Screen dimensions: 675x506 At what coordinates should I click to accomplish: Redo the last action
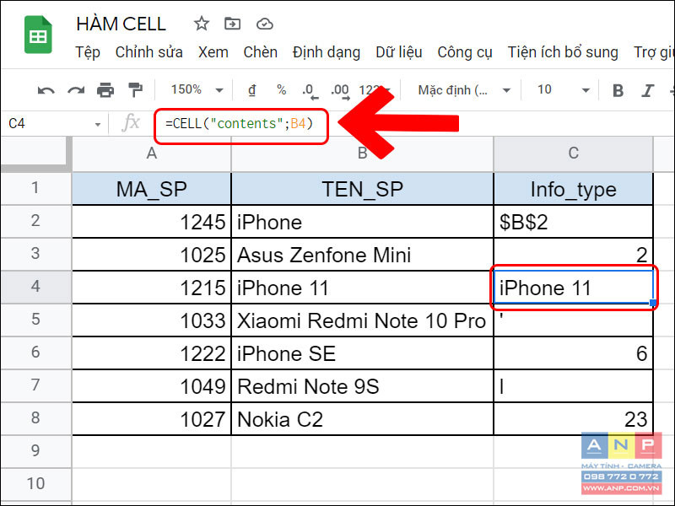pos(76,90)
